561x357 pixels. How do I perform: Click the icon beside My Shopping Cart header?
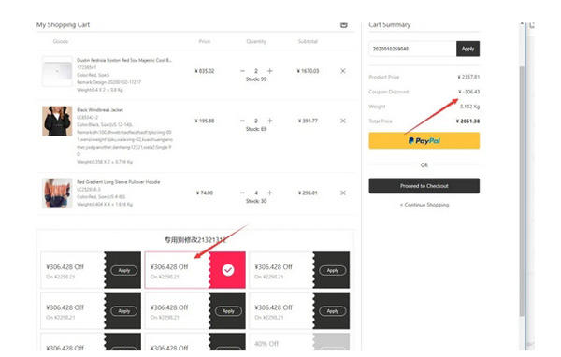[x=344, y=24]
